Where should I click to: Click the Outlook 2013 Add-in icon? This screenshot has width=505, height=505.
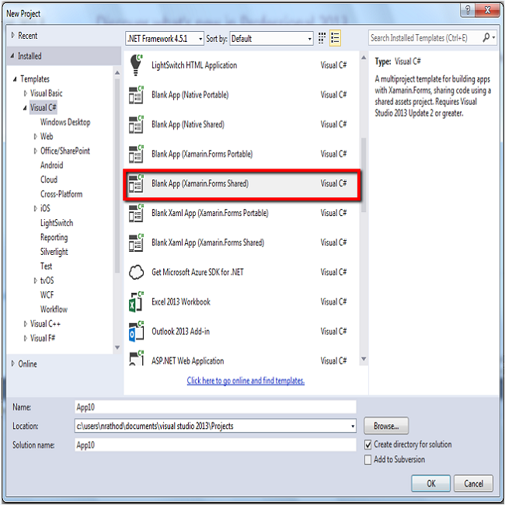tap(136, 332)
